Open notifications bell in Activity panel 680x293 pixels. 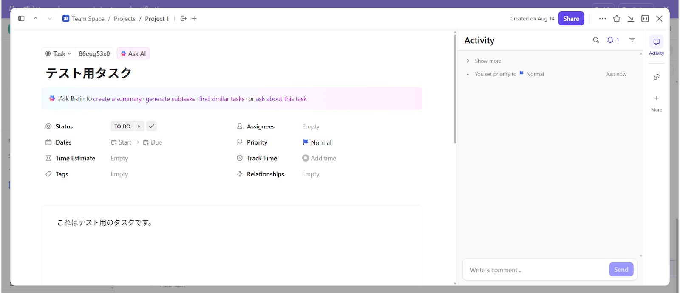[x=613, y=40]
